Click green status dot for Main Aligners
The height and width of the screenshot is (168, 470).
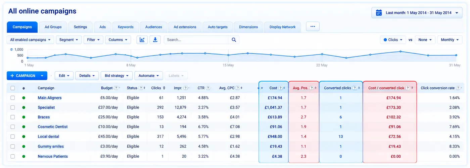point(23,98)
